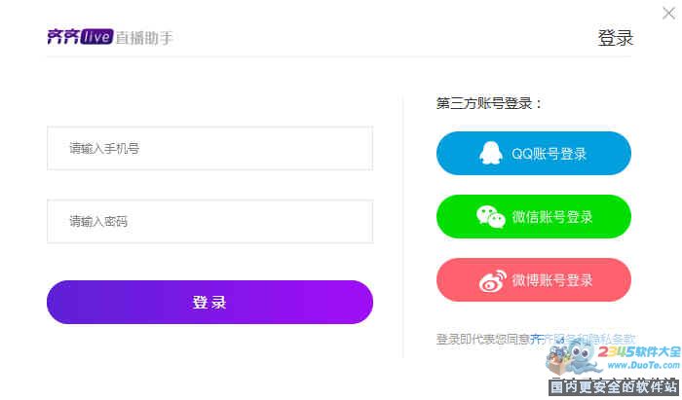This screenshot has height=400, width=682.
Task: Sign in using QQ账号登录 button
Action: coord(534,154)
